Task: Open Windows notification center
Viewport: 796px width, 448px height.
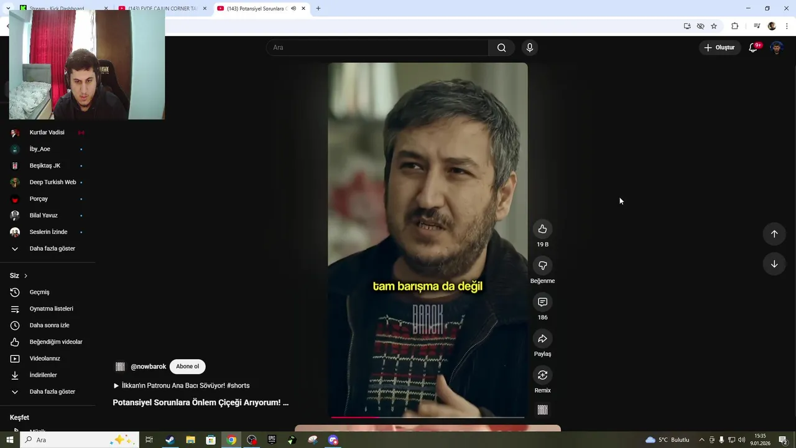Action: [x=783, y=440]
